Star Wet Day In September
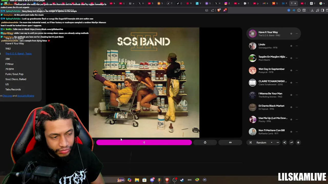This screenshot has height=184, width=328. [x=291, y=70]
